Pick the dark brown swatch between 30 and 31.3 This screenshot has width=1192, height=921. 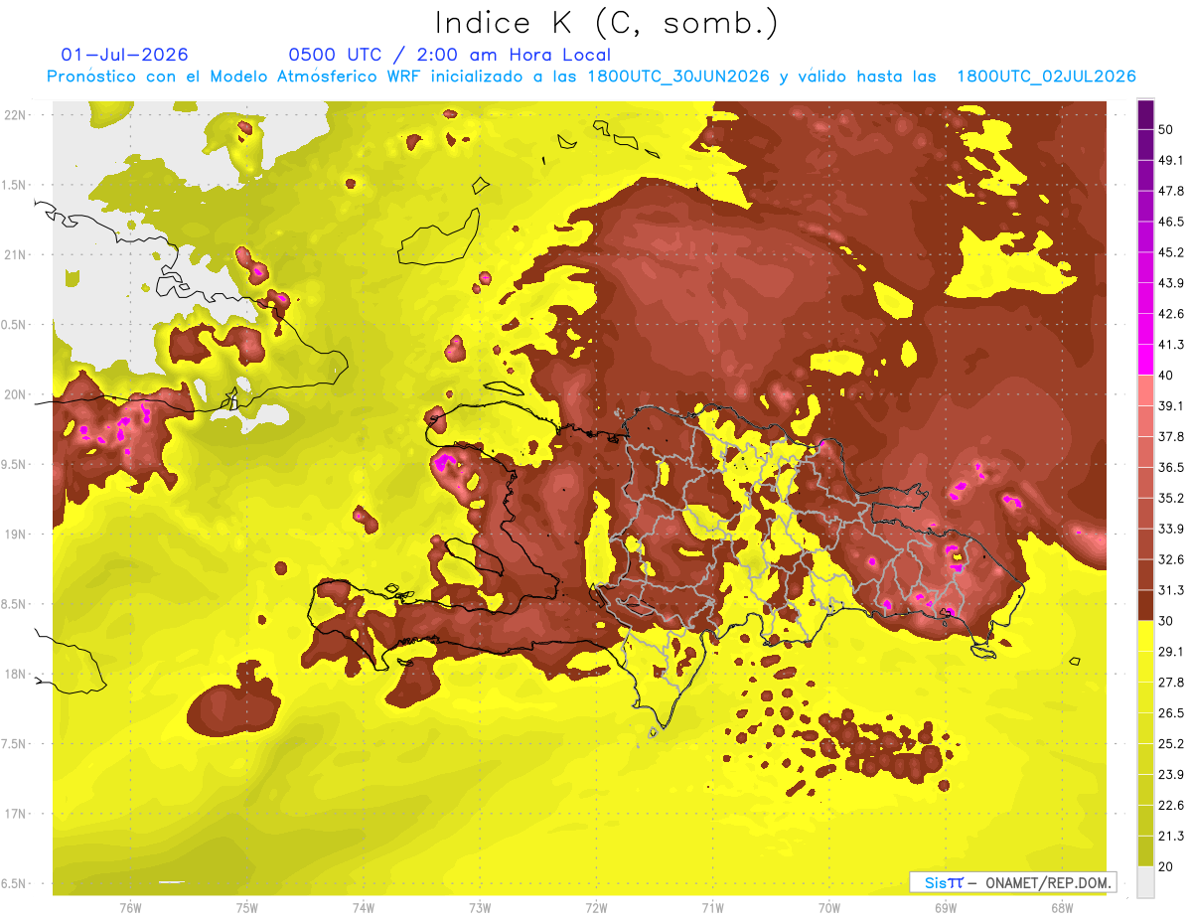(1145, 605)
